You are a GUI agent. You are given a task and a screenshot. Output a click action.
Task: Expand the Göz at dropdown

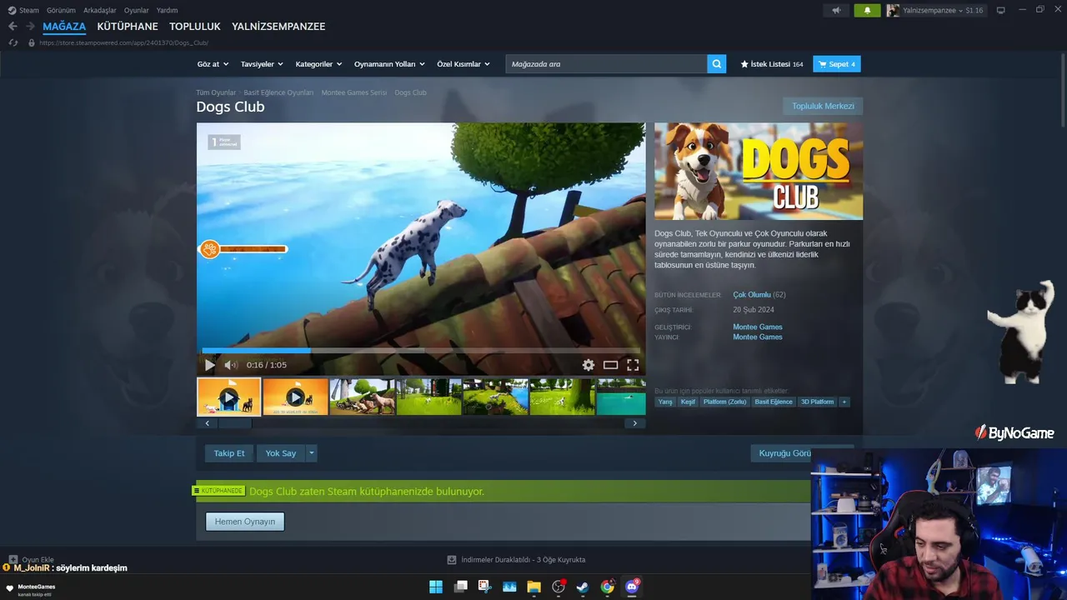click(x=213, y=64)
